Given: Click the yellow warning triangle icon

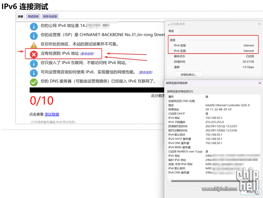Looking at the screenshot, I should [x=34, y=45].
